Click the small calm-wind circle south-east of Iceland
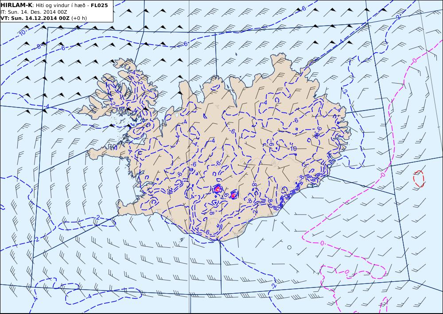The width and height of the screenshot is (443, 314). [289, 247]
